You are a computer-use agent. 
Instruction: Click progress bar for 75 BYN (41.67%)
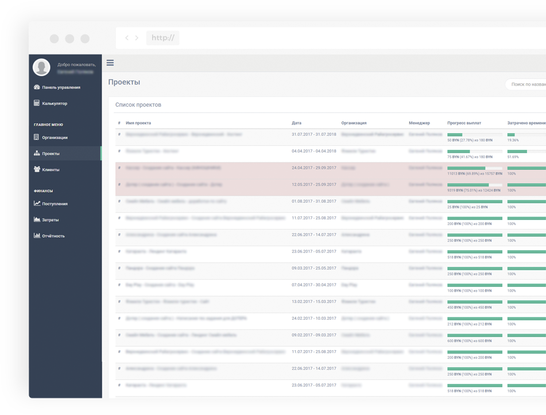point(475,152)
